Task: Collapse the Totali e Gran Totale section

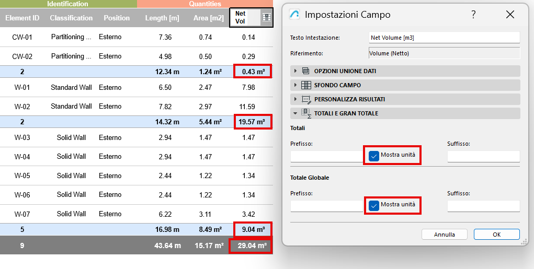Action: pos(296,113)
